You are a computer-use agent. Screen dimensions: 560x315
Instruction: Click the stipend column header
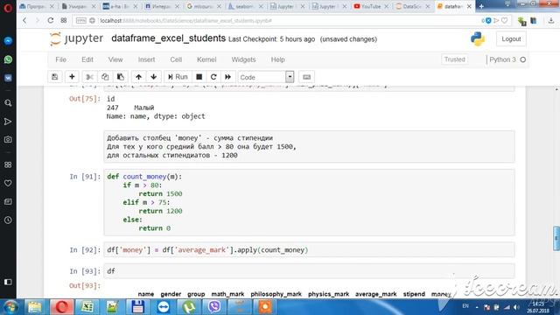click(414, 294)
